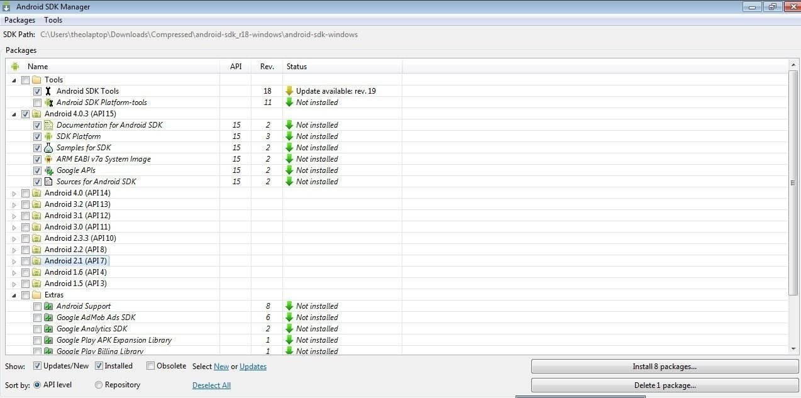This screenshot has height=398, width=801.
Task: Click the Android 4.0 (API 14) folder icon
Action: click(36, 193)
